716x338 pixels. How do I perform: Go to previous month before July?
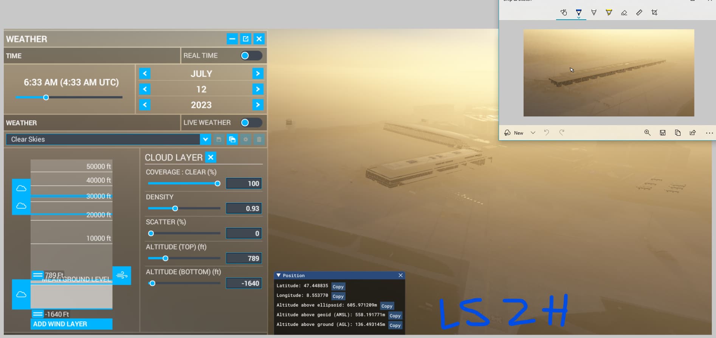coord(145,73)
